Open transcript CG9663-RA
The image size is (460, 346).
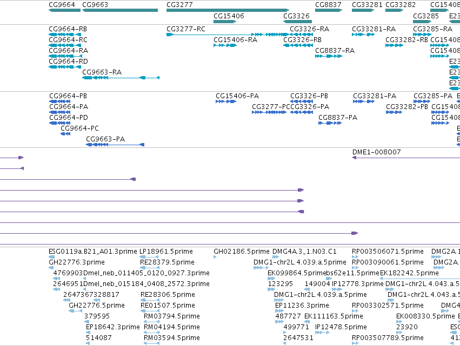click(x=102, y=72)
